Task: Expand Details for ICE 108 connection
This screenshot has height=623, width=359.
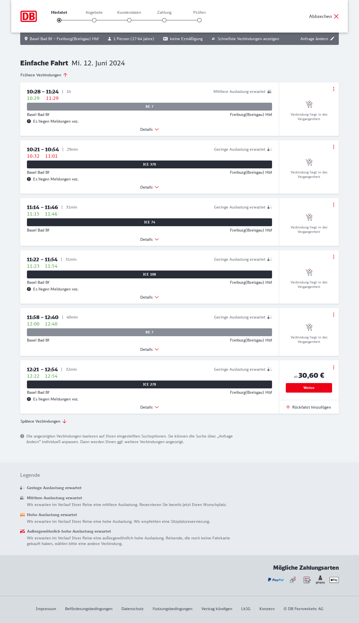Action: pos(149,297)
